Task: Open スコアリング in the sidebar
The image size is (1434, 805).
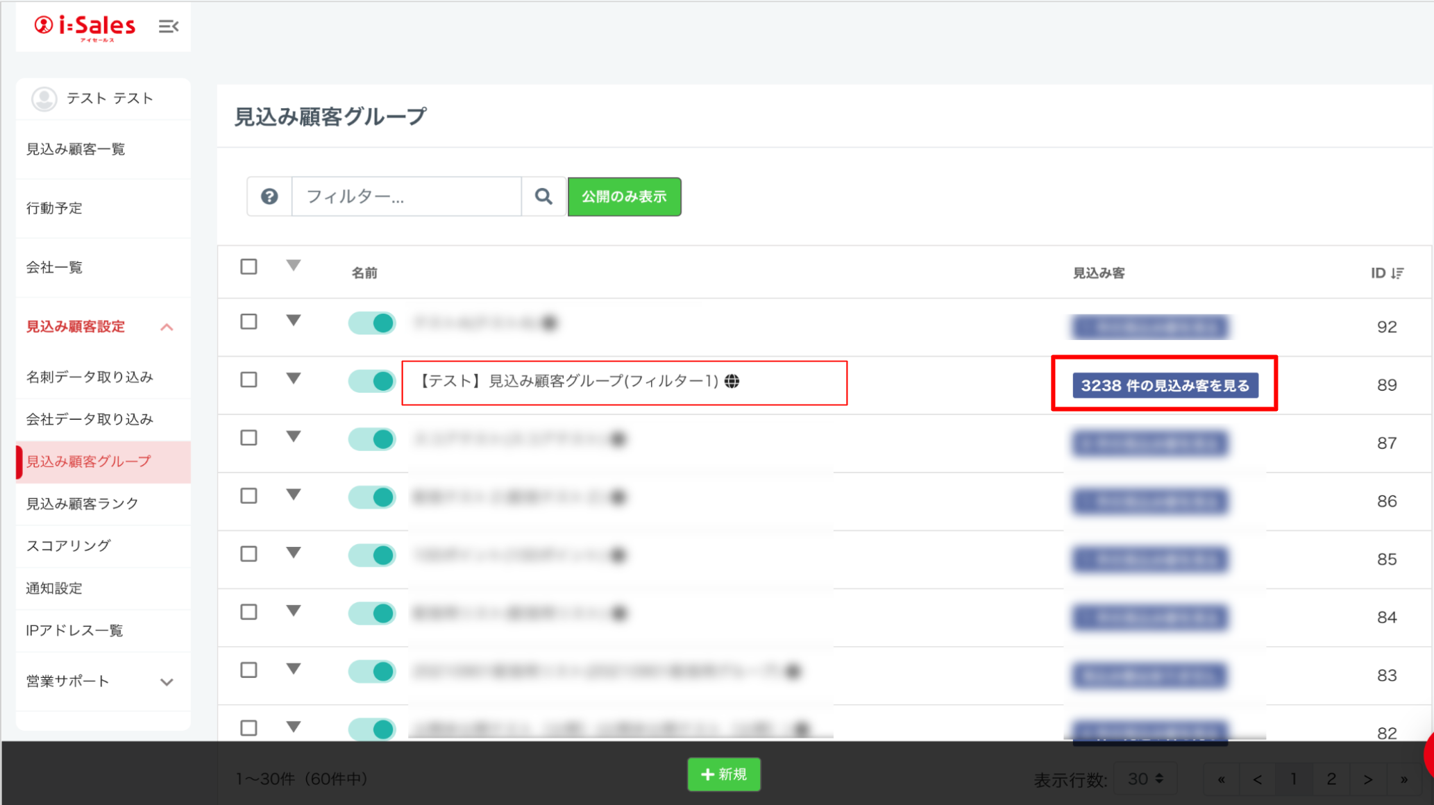Action: point(69,546)
